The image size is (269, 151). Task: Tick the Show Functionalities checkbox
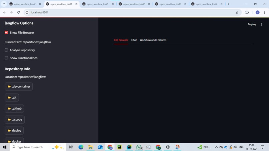pos(6,58)
